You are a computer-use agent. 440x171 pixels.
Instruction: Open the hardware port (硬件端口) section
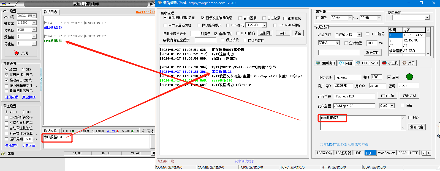point(325,63)
